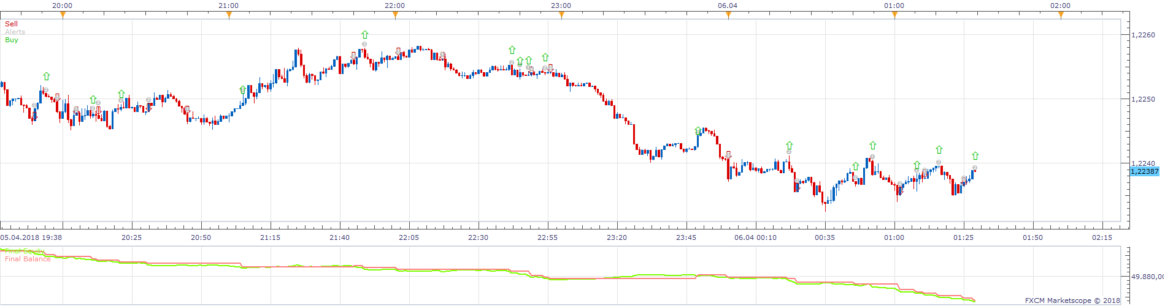
Task: Click the 20:50 time axis label
Action: point(201,237)
